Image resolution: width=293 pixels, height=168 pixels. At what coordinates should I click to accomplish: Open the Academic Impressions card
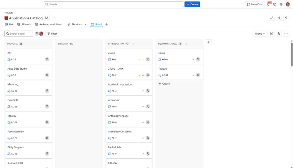point(129,88)
